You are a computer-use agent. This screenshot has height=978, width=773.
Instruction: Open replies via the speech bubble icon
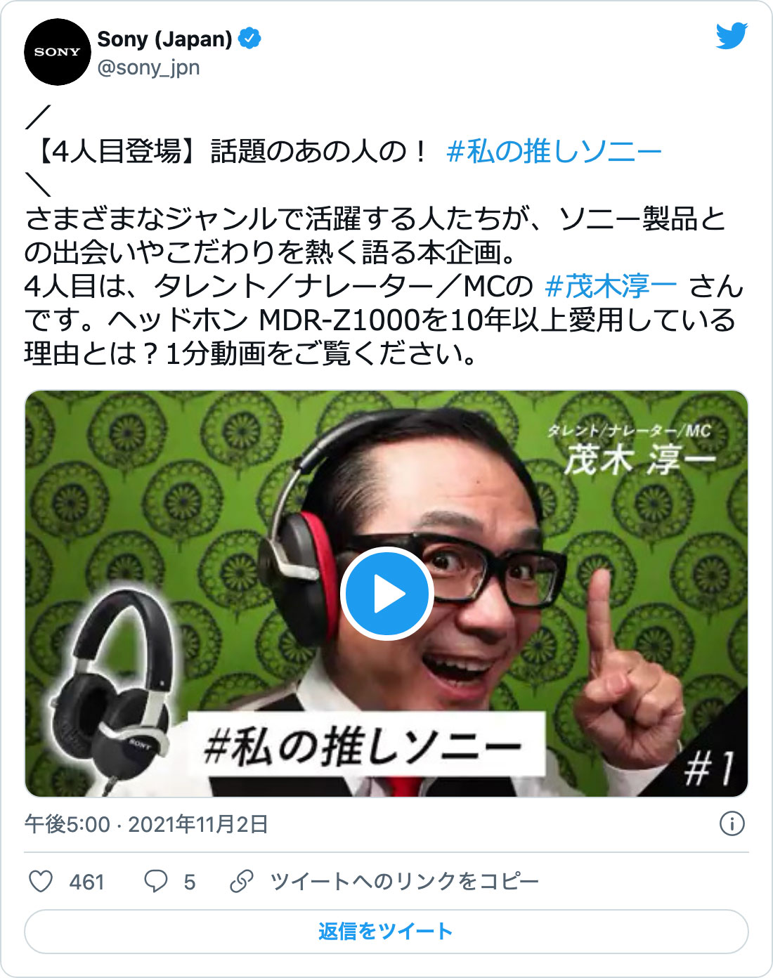pyautogui.click(x=155, y=881)
